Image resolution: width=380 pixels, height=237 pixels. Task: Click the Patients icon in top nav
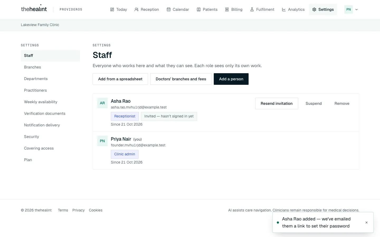click(x=199, y=9)
